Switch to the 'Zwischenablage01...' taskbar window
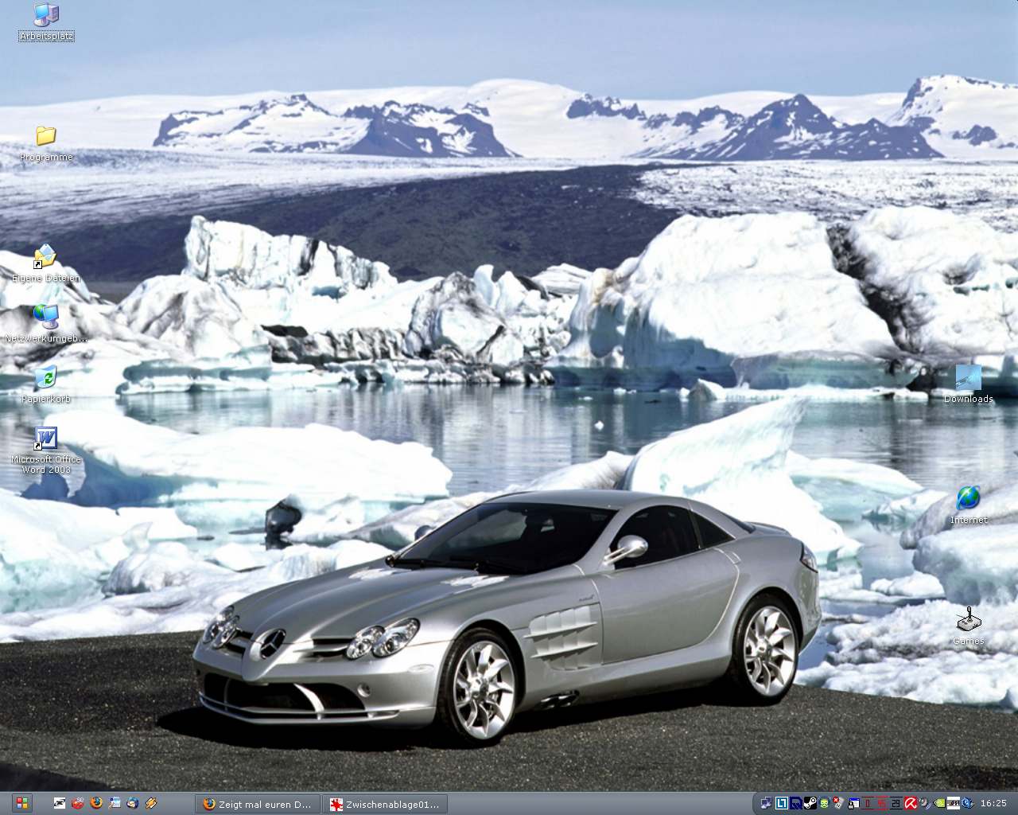Viewport: 1018px width, 815px height. pos(386,804)
